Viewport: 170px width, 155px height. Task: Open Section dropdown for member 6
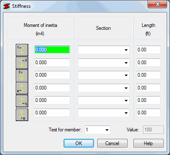[x=103, y=113]
